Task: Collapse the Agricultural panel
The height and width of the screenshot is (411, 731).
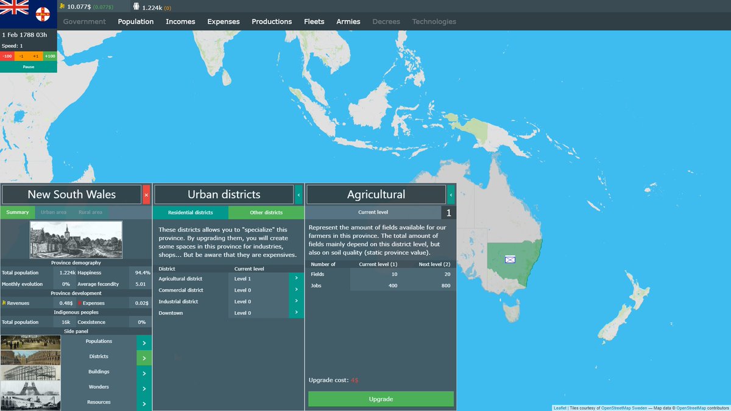Action: [451, 195]
